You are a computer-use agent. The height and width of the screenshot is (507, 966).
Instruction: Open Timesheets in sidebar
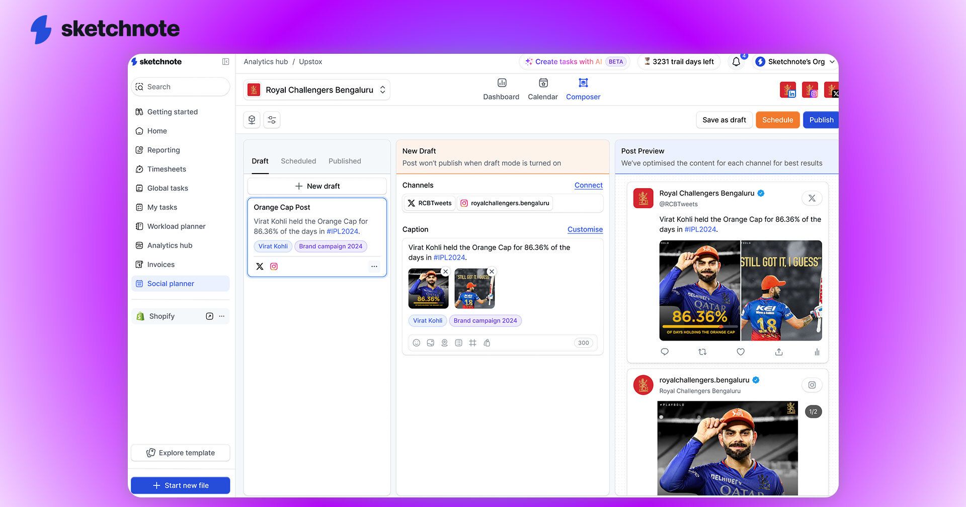point(181,169)
